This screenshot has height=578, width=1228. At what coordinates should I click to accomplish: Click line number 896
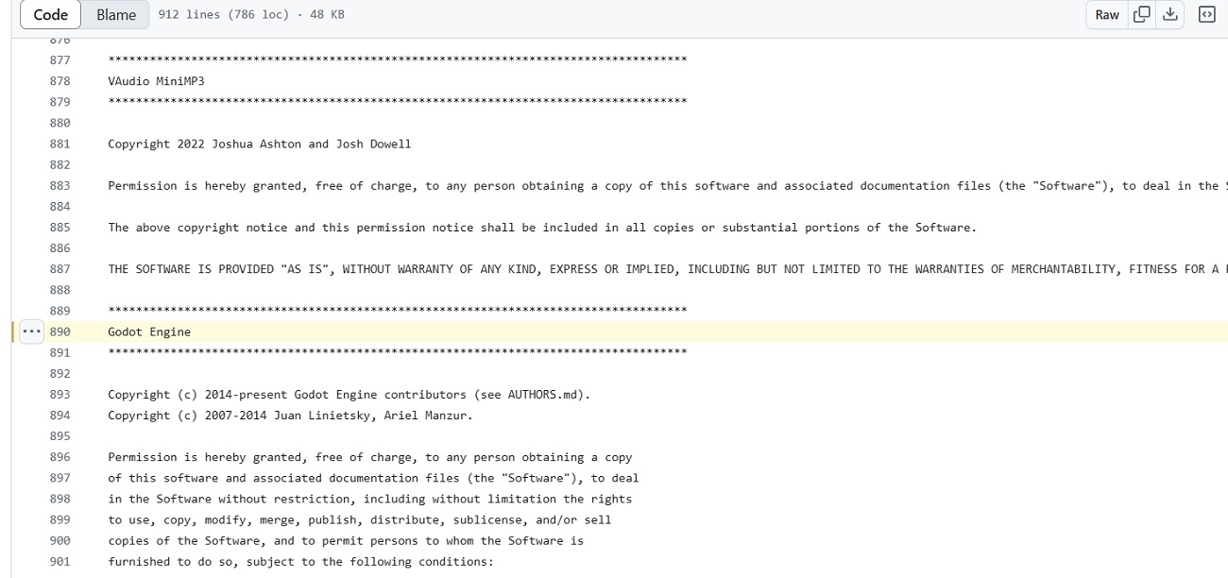point(60,457)
